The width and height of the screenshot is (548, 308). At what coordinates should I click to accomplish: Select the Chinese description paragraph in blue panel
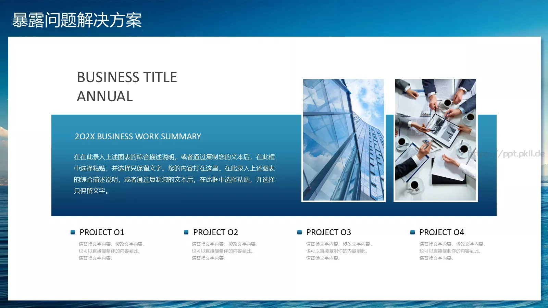pyautogui.click(x=174, y=174)
